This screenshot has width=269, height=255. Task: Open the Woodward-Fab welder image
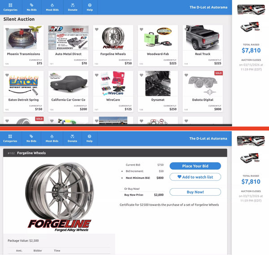158,38
